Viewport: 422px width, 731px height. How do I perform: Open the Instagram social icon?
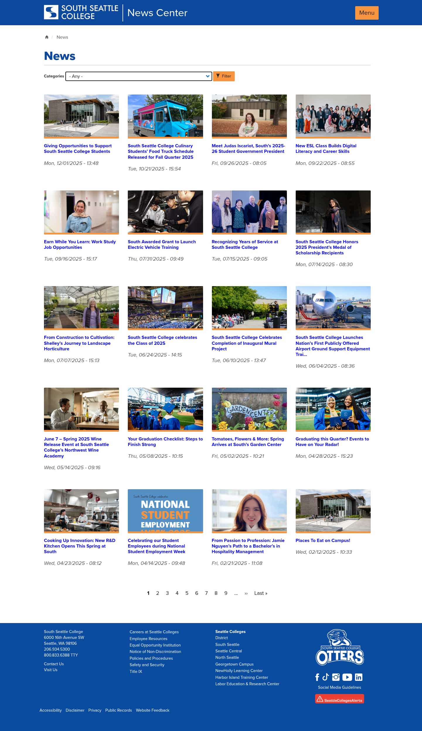click(336, 677)
